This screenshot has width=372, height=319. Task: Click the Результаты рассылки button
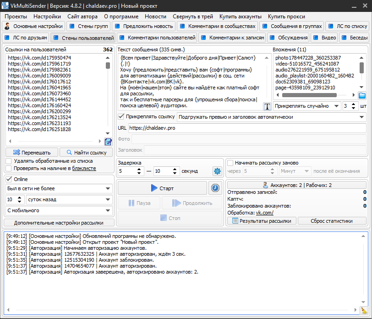coord(262,220)
